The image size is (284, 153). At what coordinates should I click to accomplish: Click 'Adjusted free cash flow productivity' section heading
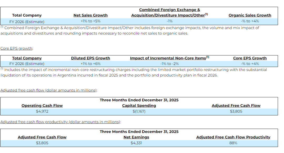(x=60, y=122)
